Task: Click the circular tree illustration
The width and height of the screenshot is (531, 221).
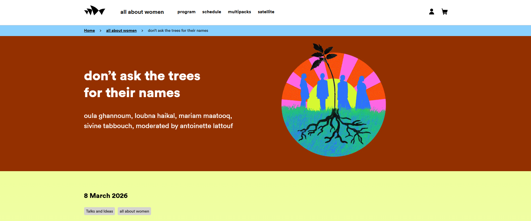Action: coord(333,104)
